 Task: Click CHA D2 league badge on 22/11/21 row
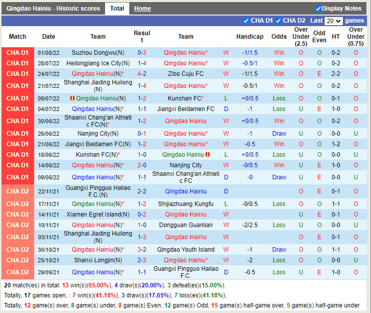[18, 191]
